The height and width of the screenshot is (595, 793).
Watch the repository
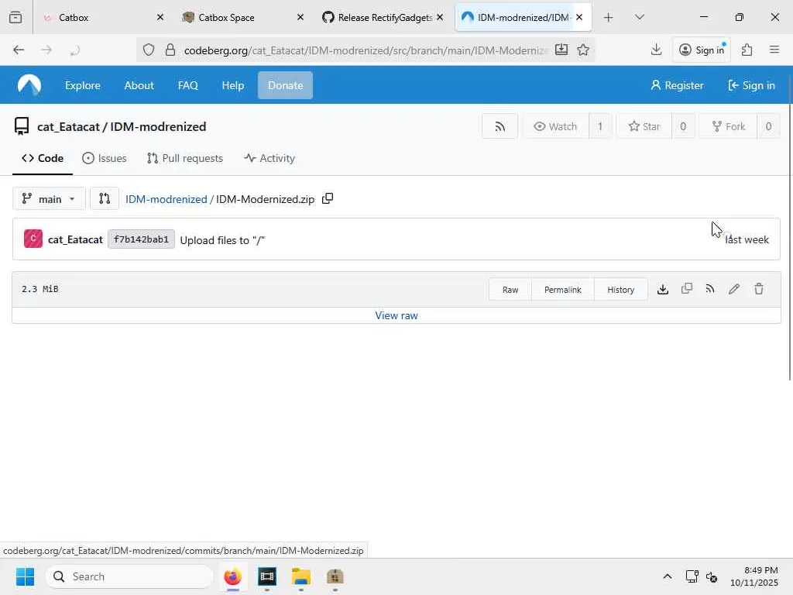coord(556,126)
